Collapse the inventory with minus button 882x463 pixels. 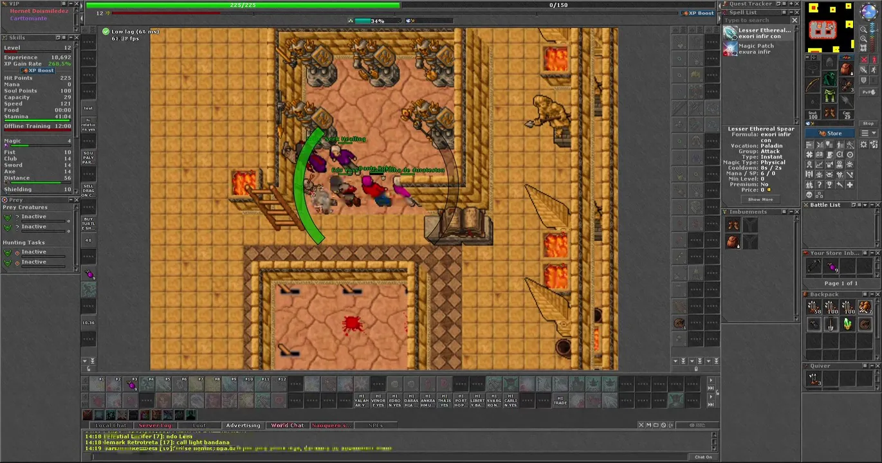[807, 57]
